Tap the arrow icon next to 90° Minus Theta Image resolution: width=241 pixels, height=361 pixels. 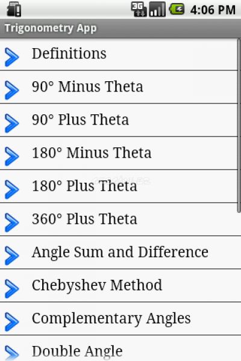pos(12,90)
